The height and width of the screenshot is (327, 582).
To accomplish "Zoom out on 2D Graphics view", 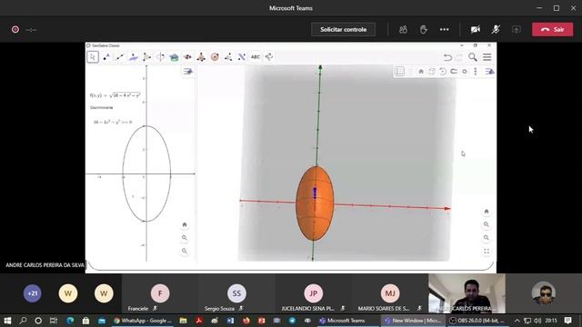I will coord(185,251).
